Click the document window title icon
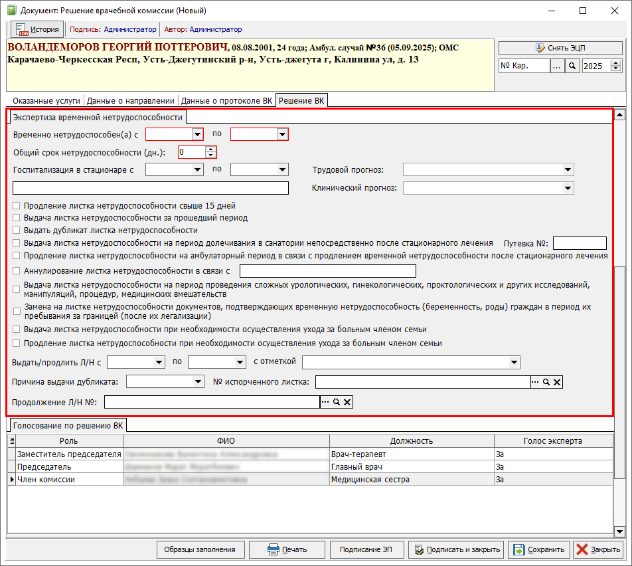The height and width of the screenshot is (566, 632). [x=12, y=11]
